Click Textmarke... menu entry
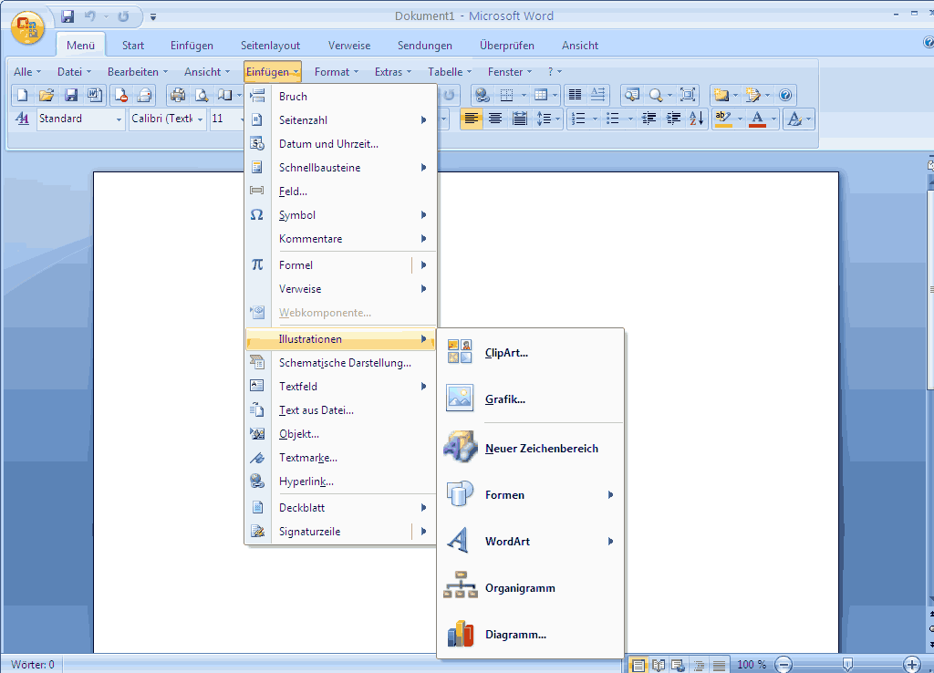This screenshot has width=934, height=673. (x=341, y=458)
